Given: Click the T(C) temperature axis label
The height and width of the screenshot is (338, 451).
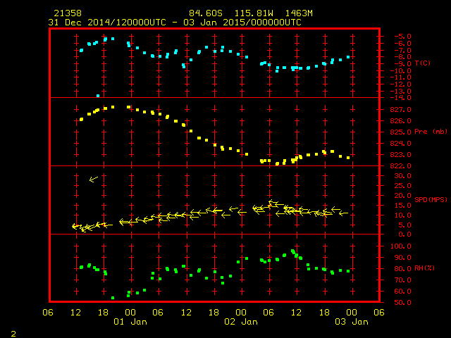Looking at the screenshot, I should pyautogui.click(x=423, y=63).
